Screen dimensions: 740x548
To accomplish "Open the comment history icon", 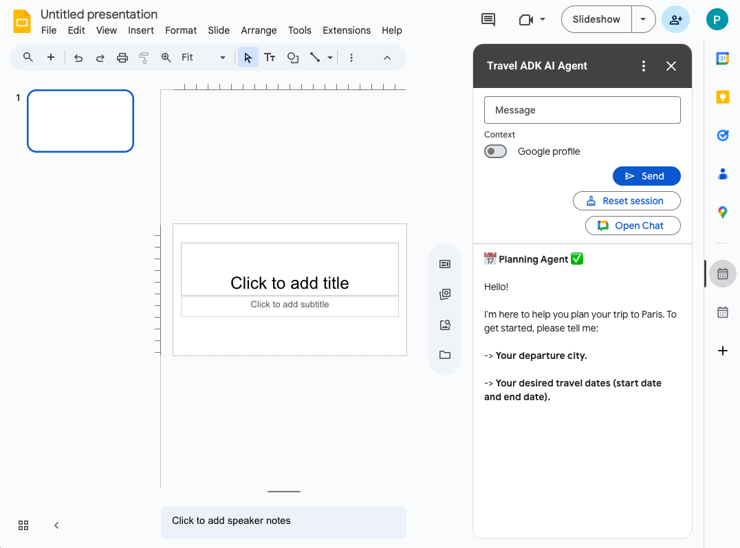I will click(x=488, y=19).
